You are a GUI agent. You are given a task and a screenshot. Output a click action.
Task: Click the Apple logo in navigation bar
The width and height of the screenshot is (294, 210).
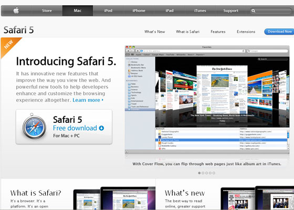pos(16,10)
